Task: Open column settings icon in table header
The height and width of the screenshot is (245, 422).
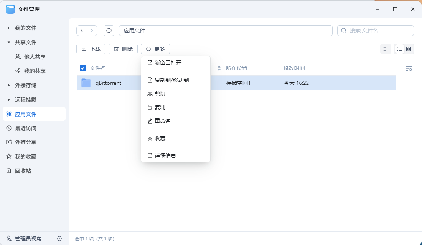Action: [409, 68]
